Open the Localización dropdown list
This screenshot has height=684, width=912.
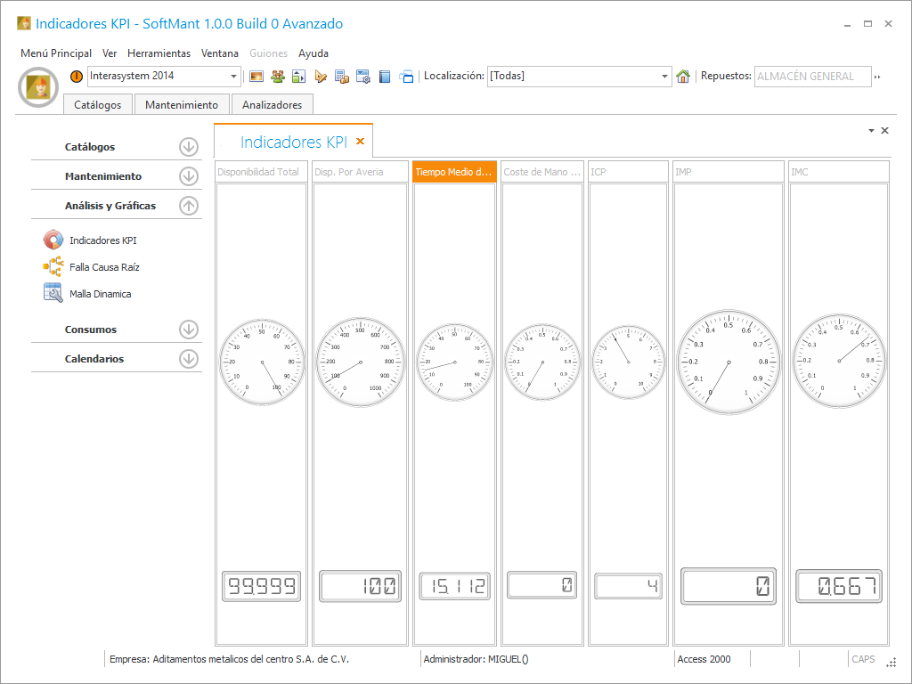coord(664,77)
